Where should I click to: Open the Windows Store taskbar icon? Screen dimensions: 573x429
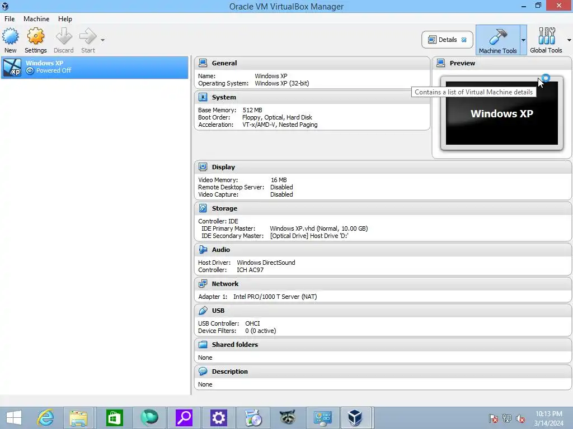pyautogui.click(x=114, y=418)
